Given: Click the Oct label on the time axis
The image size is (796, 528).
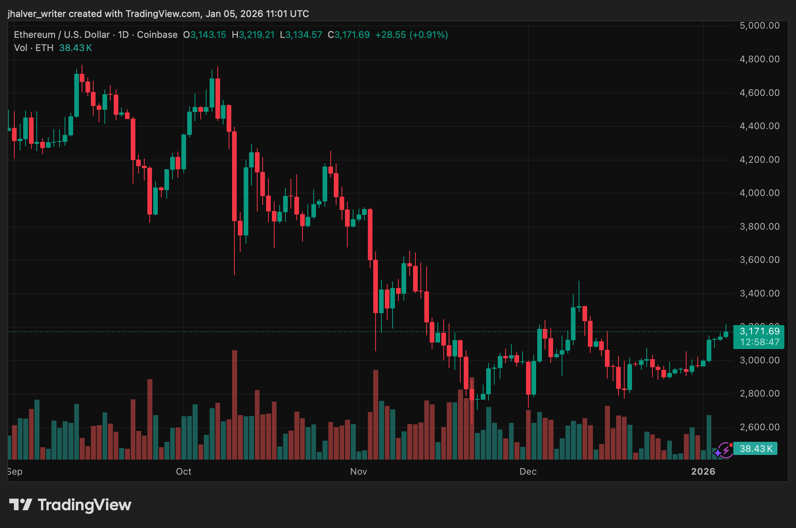Looking at the screenshot, I should click(x=184, y=472).
